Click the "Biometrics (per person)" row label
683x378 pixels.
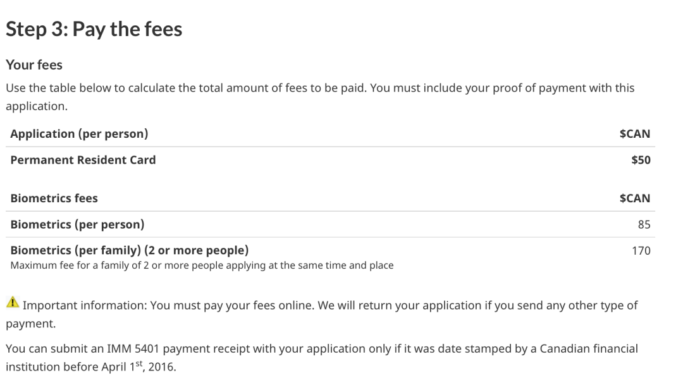[x=77, y=224]
